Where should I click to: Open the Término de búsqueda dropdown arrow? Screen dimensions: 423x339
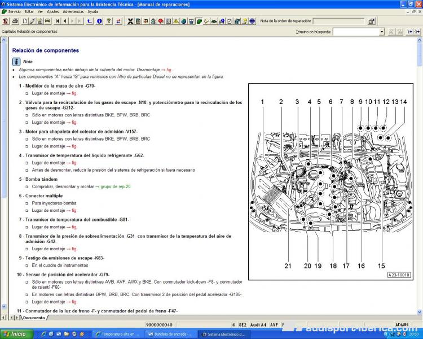(382, 32)
